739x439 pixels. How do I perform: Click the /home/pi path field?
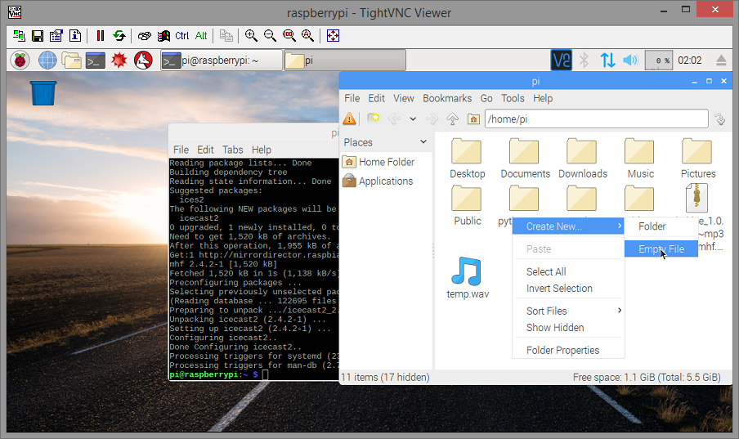tap(597, 119)
